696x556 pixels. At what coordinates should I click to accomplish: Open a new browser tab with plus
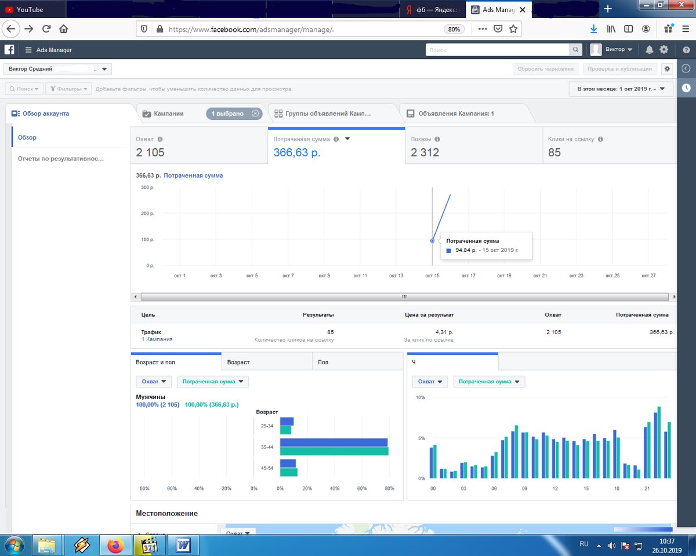click(x=608, y=9)
